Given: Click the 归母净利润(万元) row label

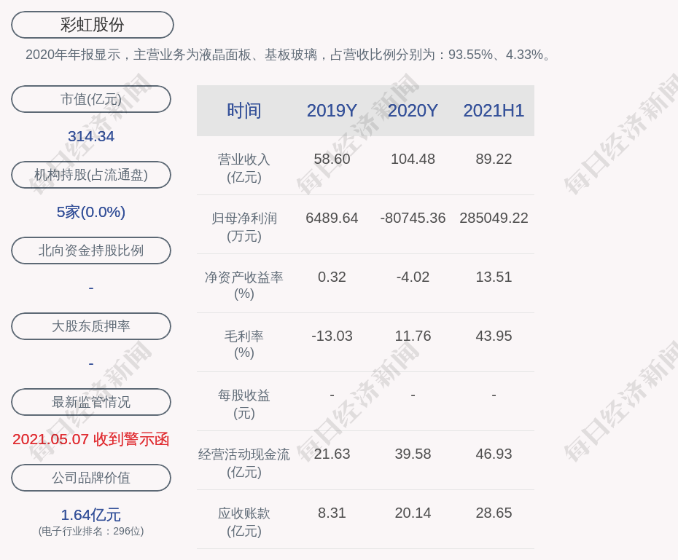Looking at the screenshot, I should (x=244, y=227).
